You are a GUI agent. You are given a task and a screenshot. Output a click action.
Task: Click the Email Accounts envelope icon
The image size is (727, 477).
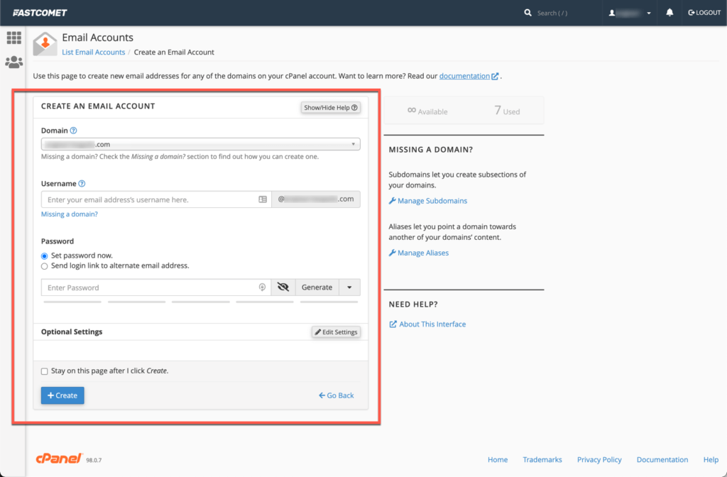click(x=45, y=45)
